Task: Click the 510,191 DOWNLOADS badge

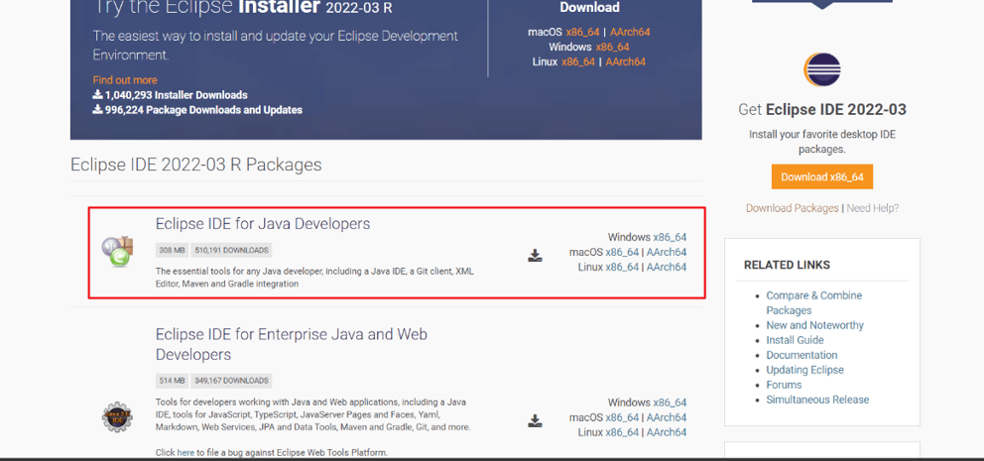Action: (231, 250)
